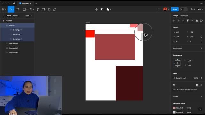Click the help question mark icon
Screen dimensions: 205x115
200,109
